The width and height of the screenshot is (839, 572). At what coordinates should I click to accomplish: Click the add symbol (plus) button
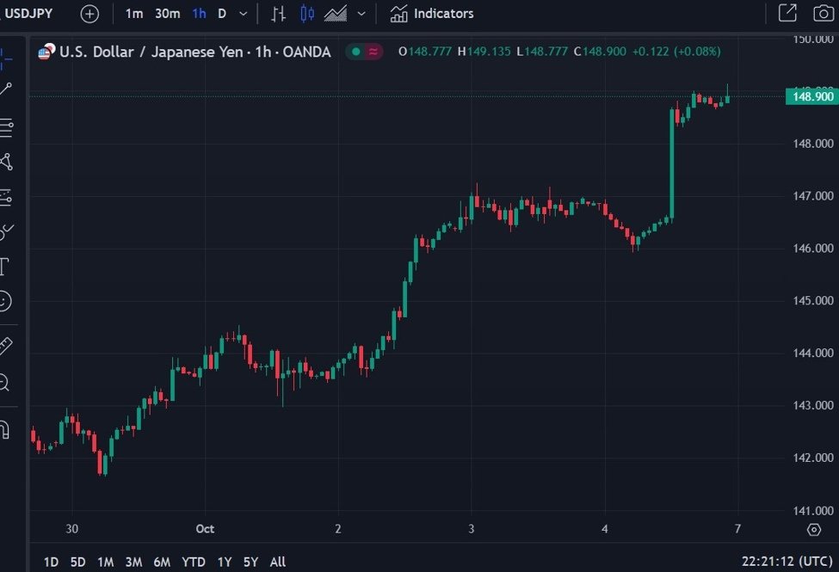pos(89,14)
